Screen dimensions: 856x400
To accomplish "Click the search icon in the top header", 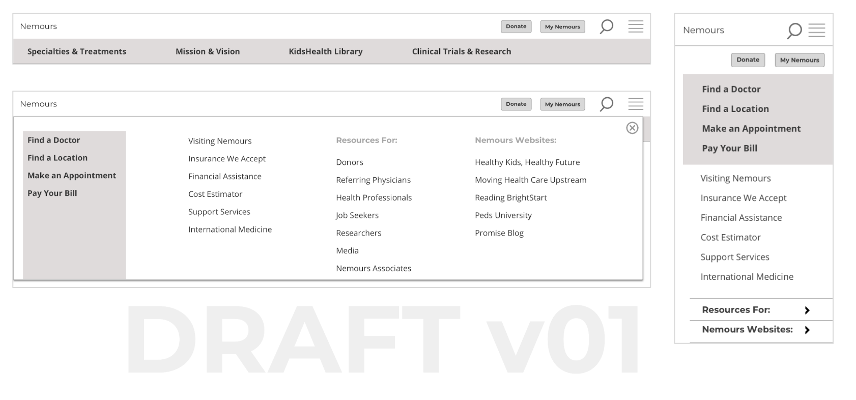I will tap(606, 26).
